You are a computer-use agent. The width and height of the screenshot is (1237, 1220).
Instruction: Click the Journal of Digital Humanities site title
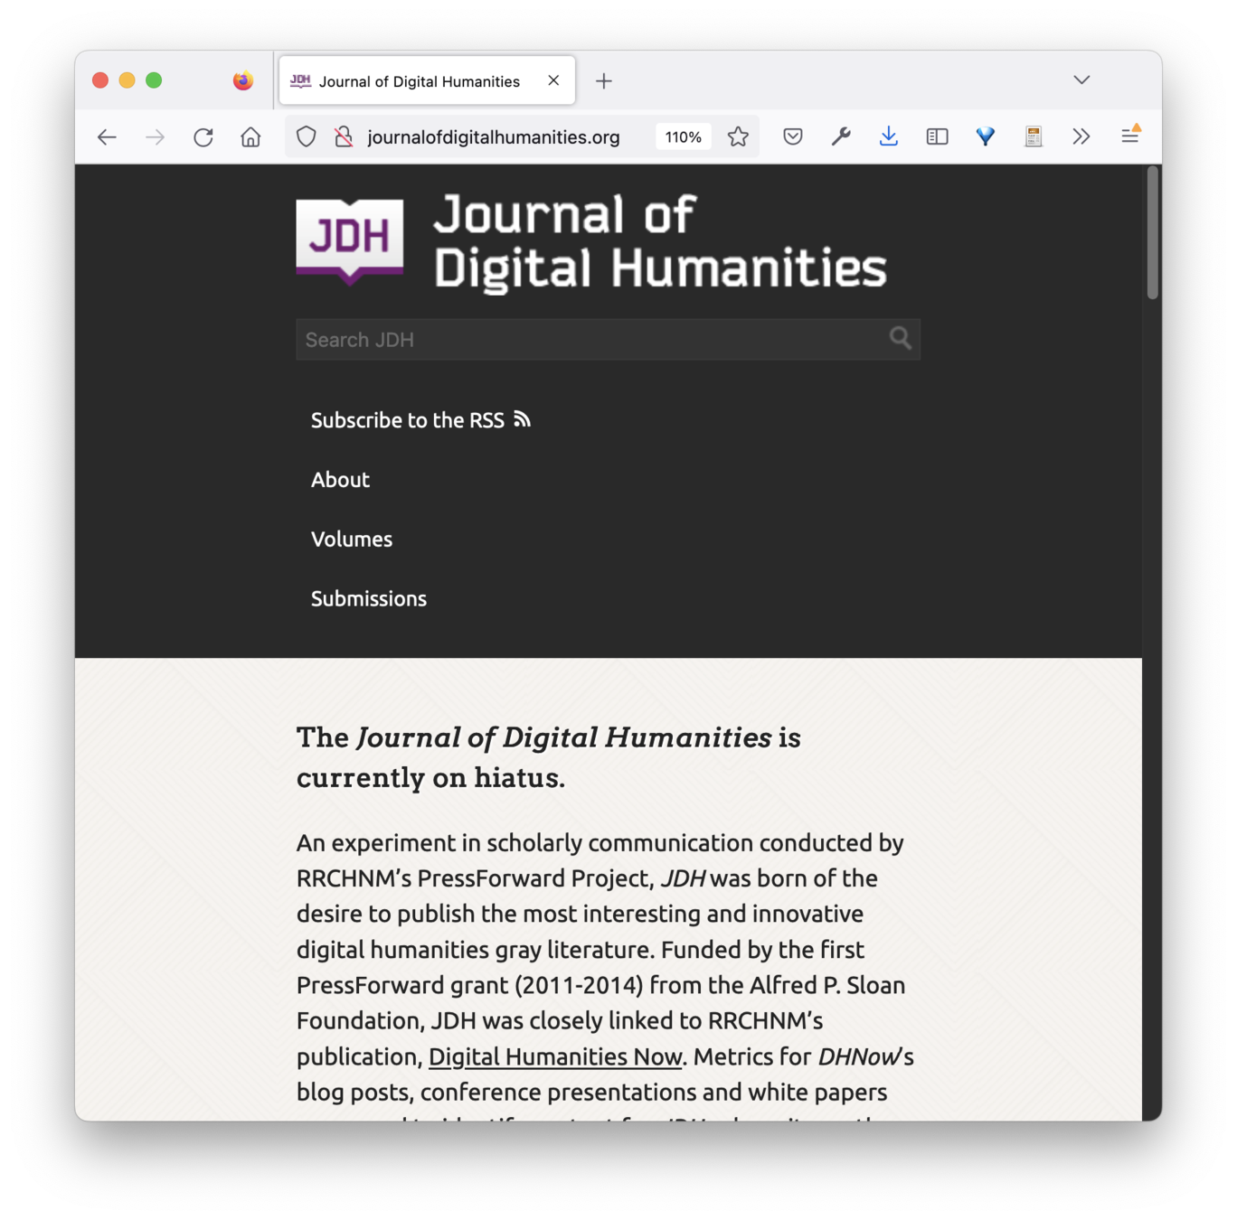click(660, 242)
